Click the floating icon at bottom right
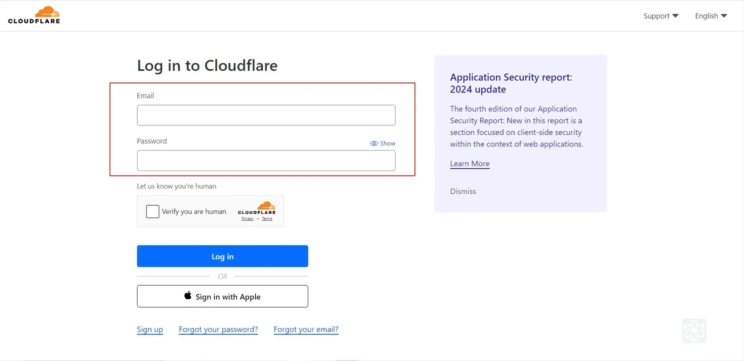The height and width of the screenshot is (361, 744). pos(694,331)
